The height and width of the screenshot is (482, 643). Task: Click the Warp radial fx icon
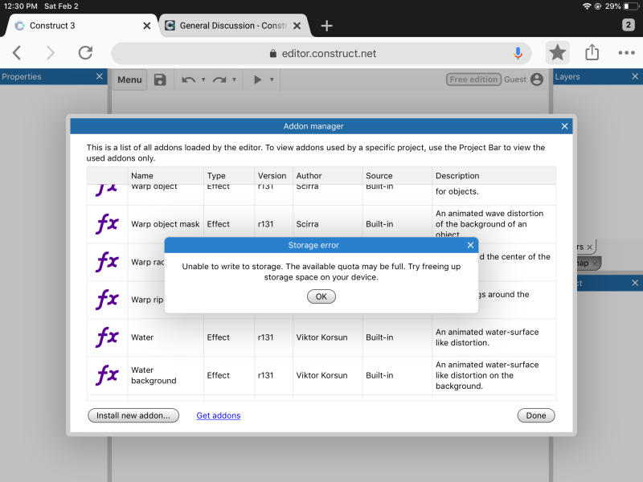(x=107, y=262)
